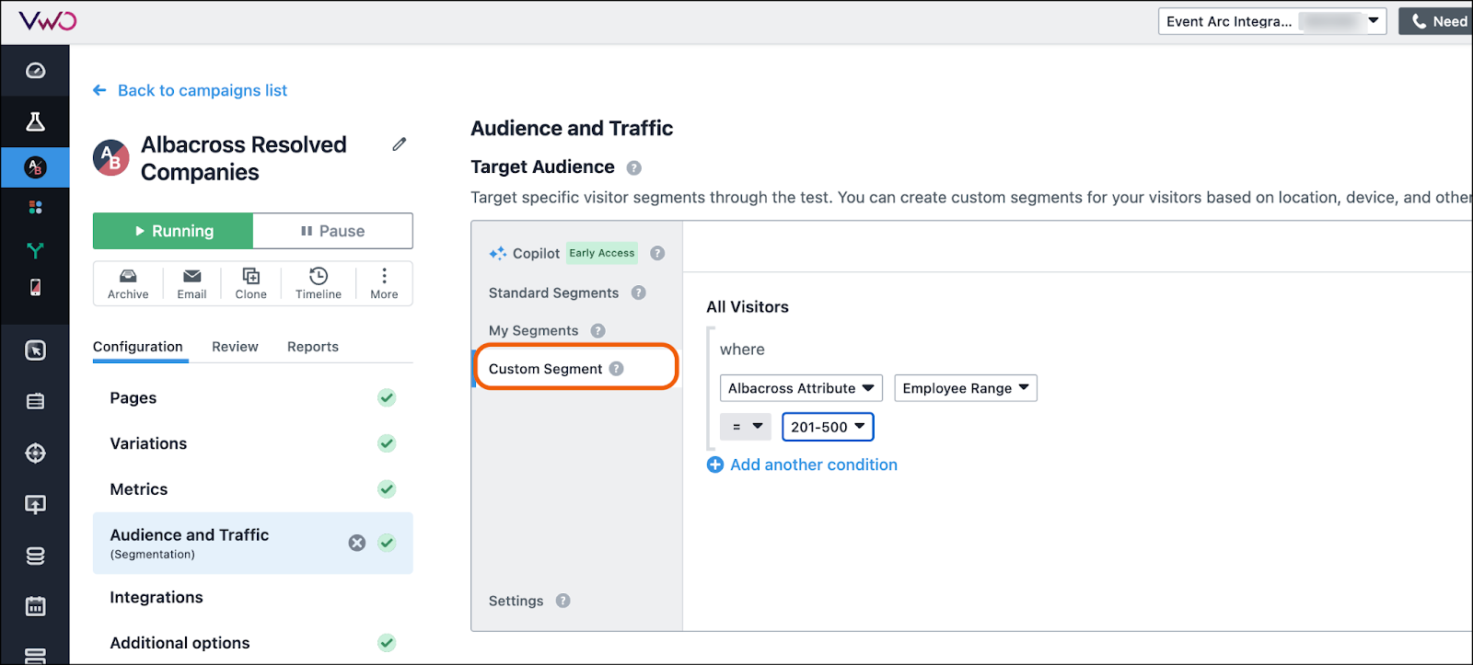Edit campaign name with pencil icon
Viewport: 1473px width, 665px height.
coord(399,144)
